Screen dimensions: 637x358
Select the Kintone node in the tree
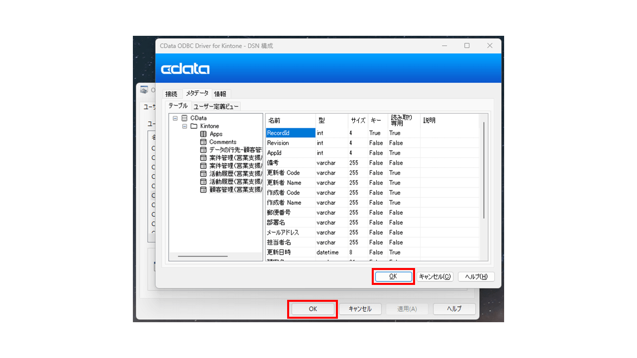click(x=210, y=126)
